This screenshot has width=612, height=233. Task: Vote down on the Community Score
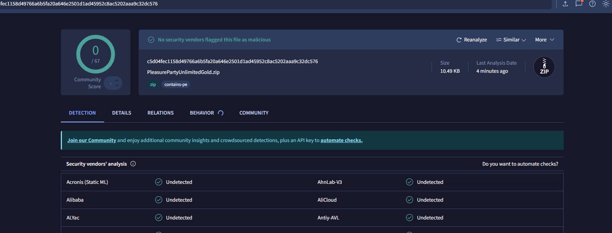117,86
